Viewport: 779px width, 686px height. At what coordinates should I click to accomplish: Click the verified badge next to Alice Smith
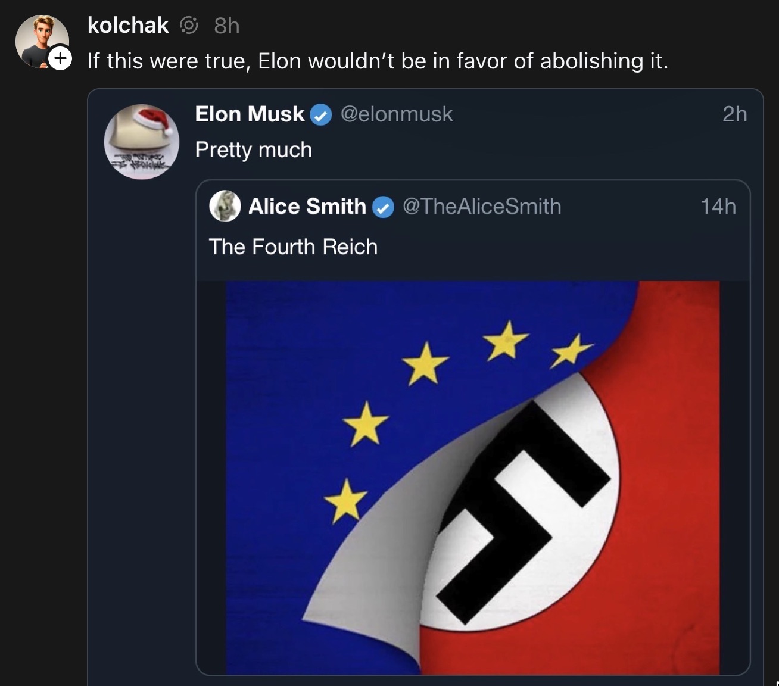[x=384, y=207]
